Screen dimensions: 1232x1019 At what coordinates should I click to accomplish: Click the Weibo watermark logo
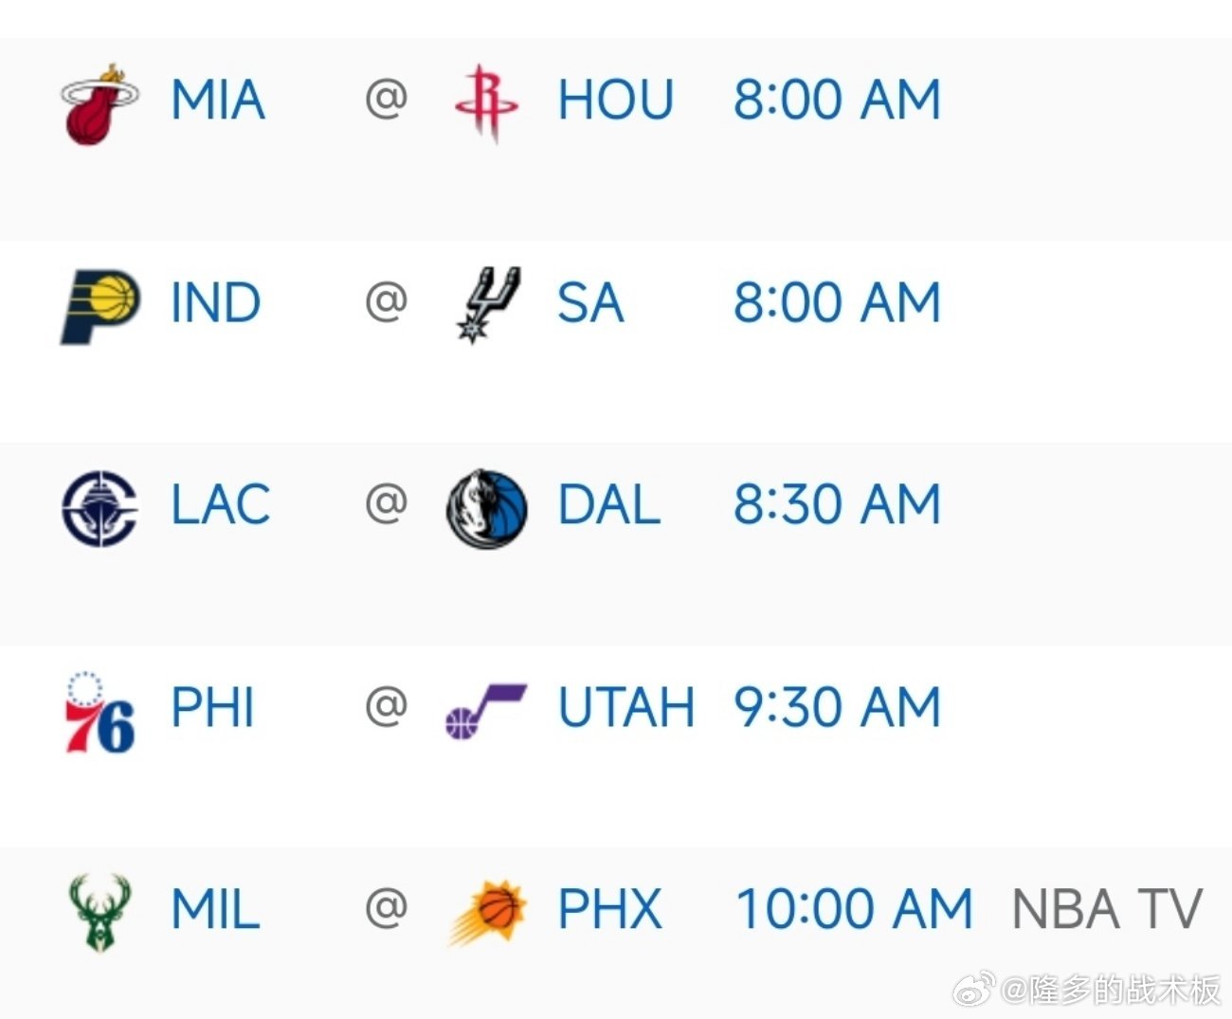[973, 990]
